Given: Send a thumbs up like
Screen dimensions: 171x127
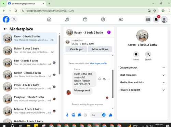Looking at the screenshot, I should pyautogui.click(x=110, y=115).
